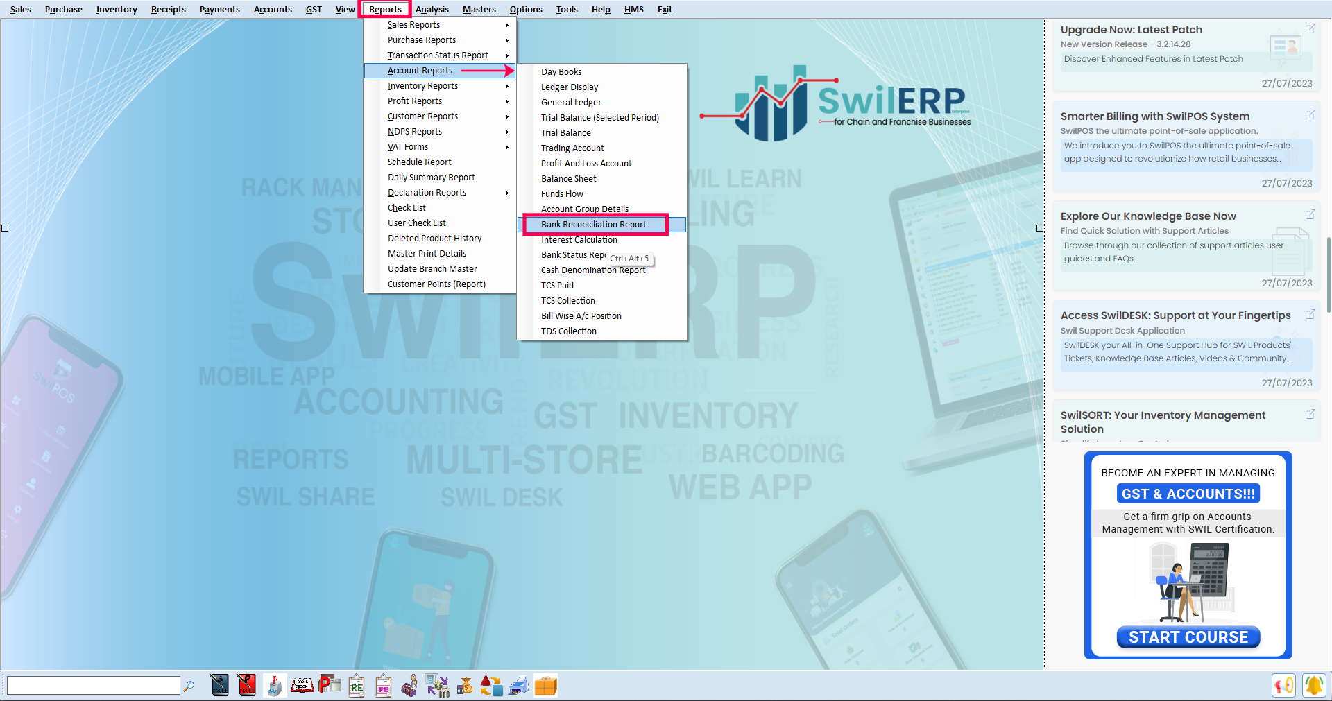Open the RE clipboard icon

[x=356, y=685]
